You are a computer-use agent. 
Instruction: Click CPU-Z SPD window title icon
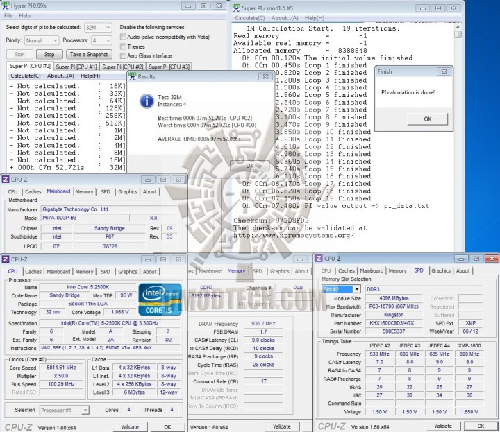point(319,259)
